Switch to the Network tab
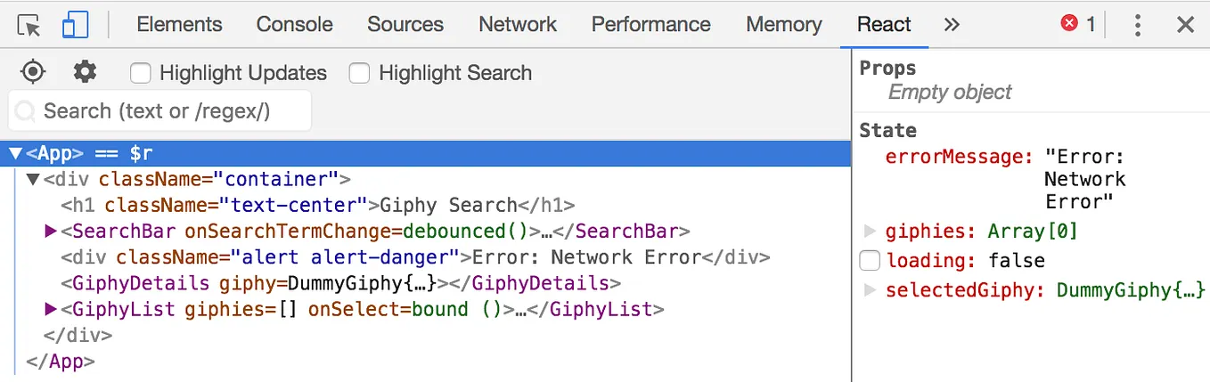 coord(517,25)
